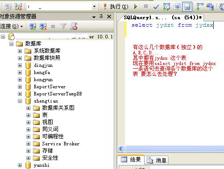Toggle the Object Explorer auto-hide pin

click(101, 16)
